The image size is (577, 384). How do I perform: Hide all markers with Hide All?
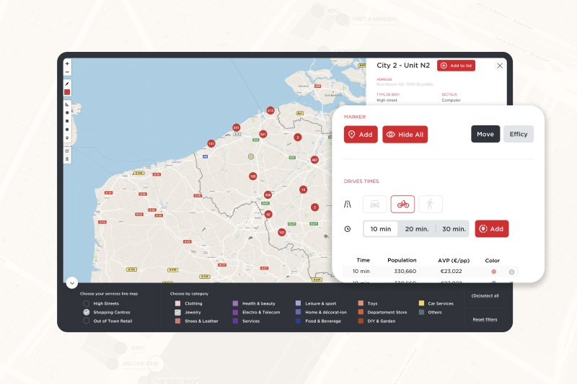pyautogui.click(x=405, y=135)
